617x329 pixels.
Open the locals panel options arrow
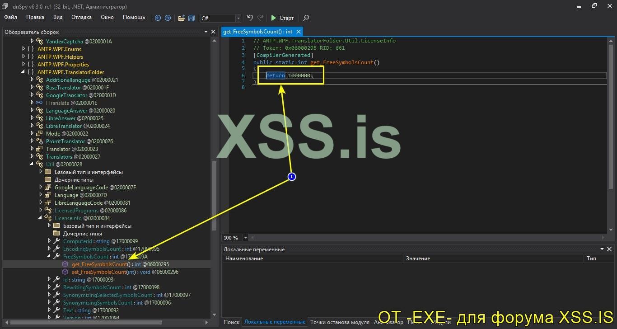pos(602,249)
